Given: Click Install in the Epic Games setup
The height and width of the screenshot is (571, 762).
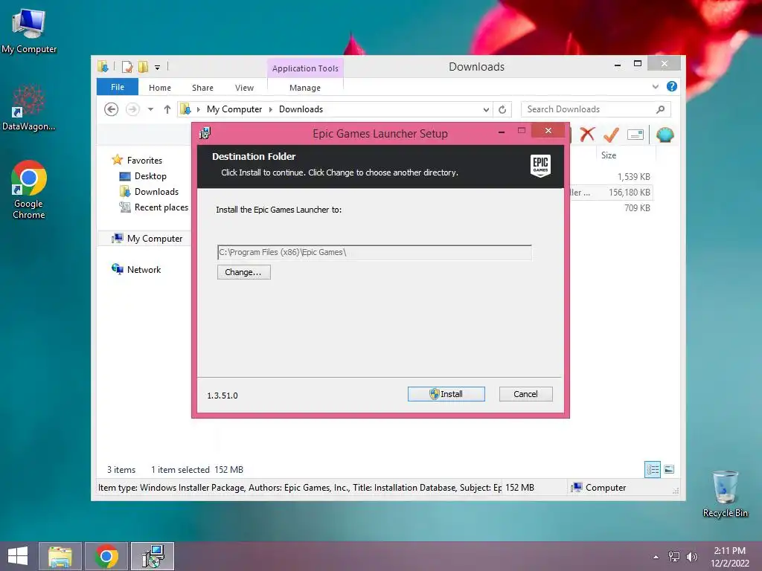Looking at the screenshot, I should point(446,394).
